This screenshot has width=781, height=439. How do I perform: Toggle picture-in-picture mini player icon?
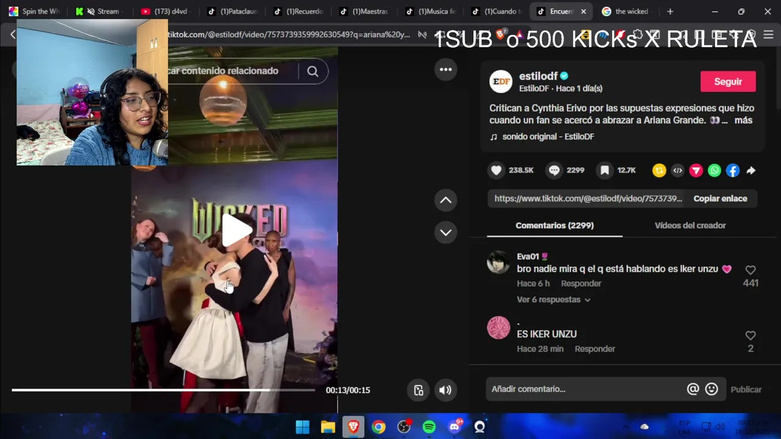pyautogui.click(x=419, y=390)
